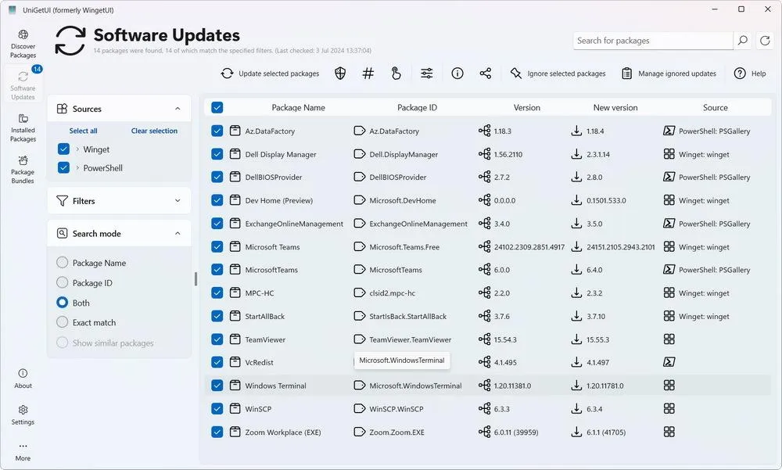Click the Help question mark icon

(x=740, y=74)
